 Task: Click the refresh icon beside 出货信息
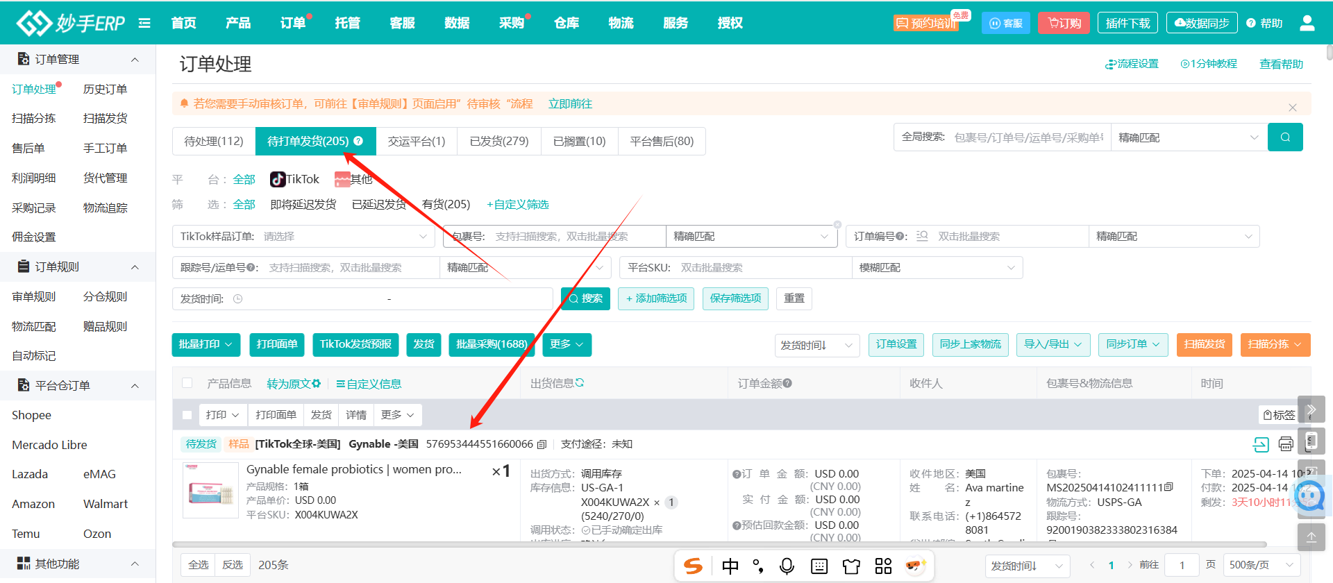(580, 382)
